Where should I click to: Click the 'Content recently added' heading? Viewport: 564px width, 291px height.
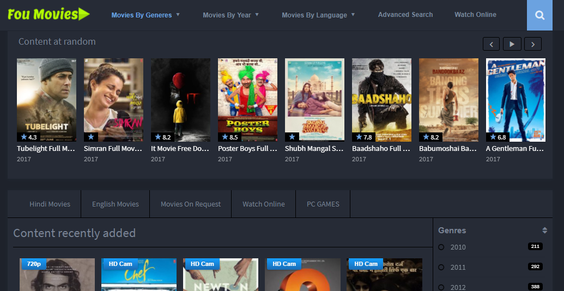pos(75,233)
